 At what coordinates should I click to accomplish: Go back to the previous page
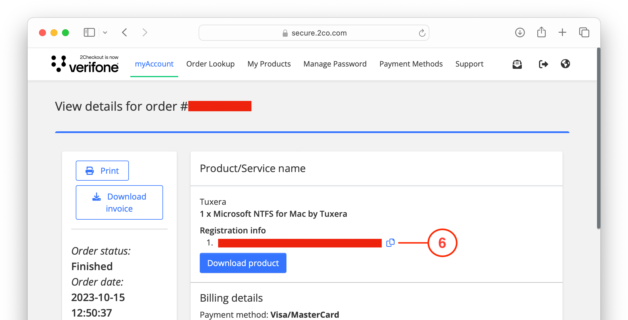tap(125, 32)
